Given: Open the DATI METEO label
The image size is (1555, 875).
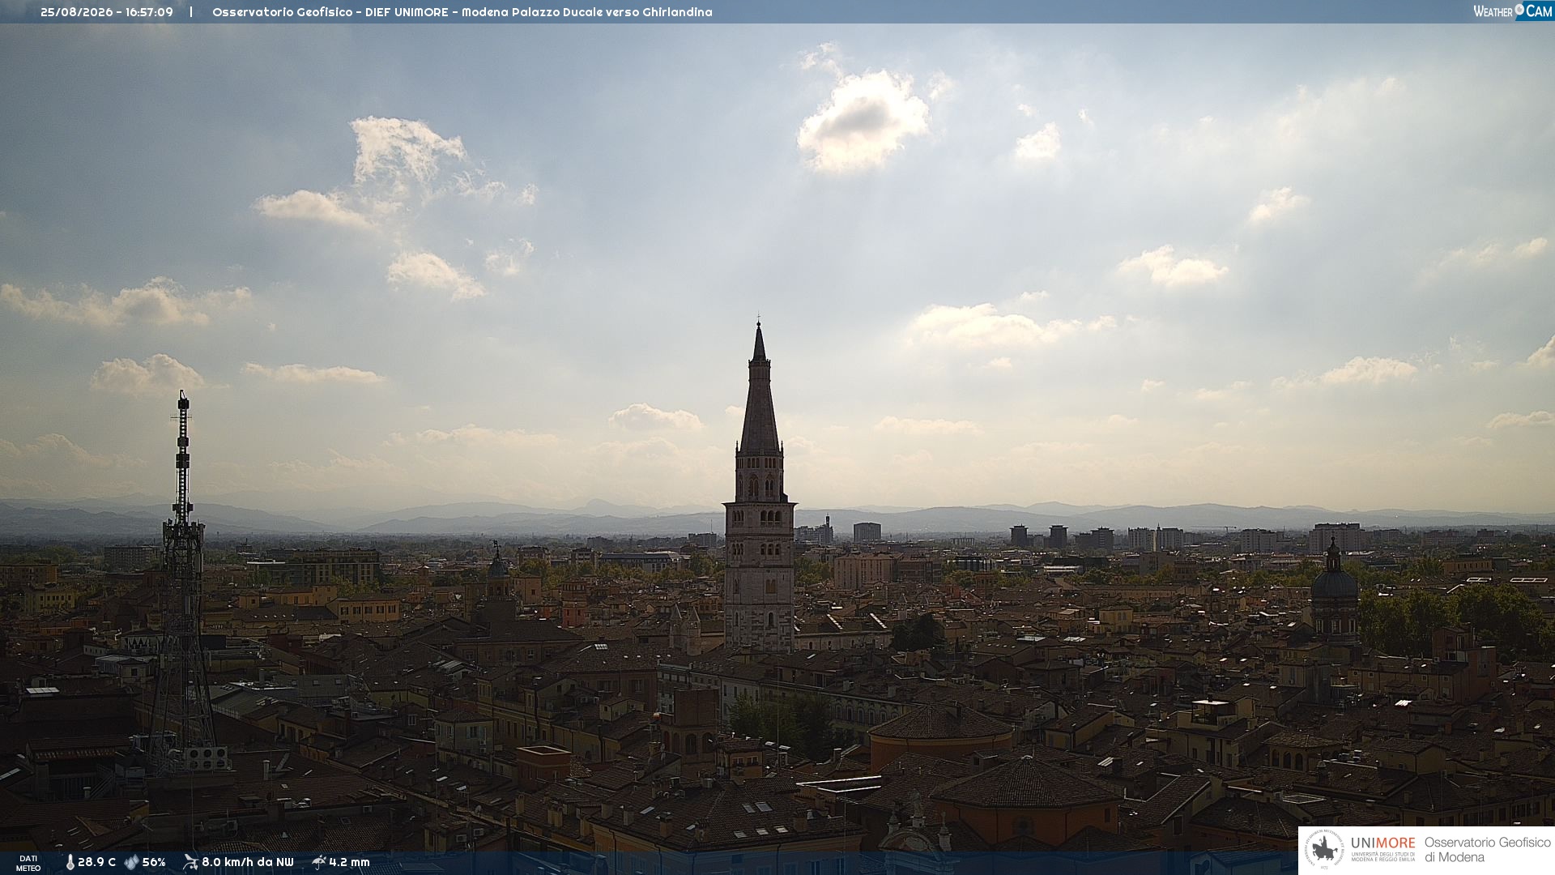Looking at the screenshot, I should (x=28, y=864).
